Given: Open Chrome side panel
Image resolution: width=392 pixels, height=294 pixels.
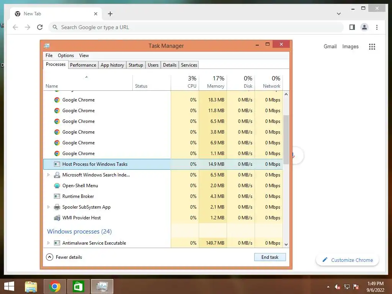Looking at the screenshot, I should coord(352,27).
